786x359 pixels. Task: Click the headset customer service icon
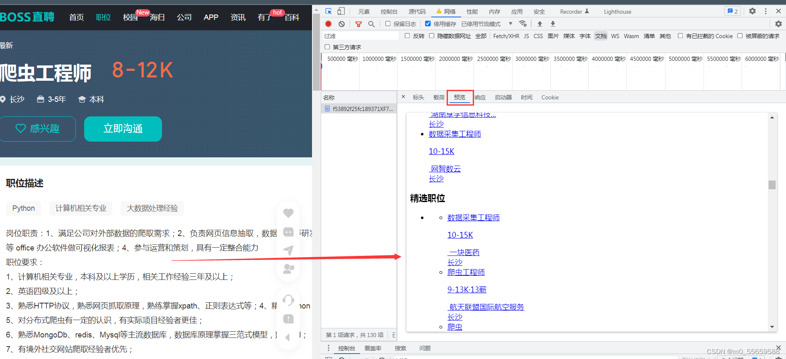(288, 300)
